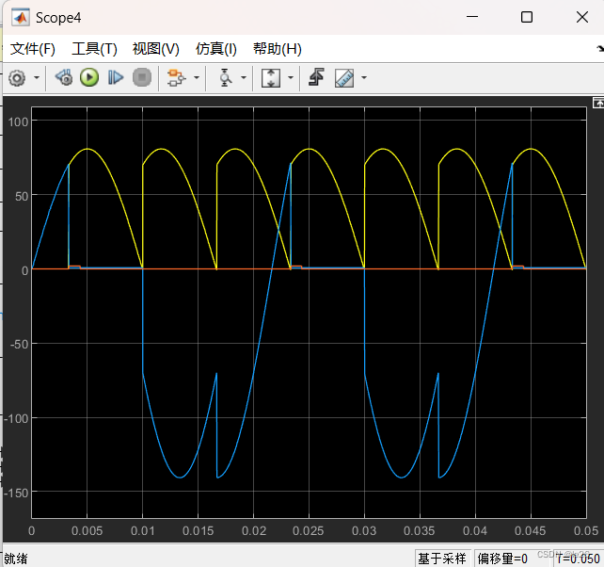Click the grayed stop simulation button
The image size is (604, 567).
[142, 77]
